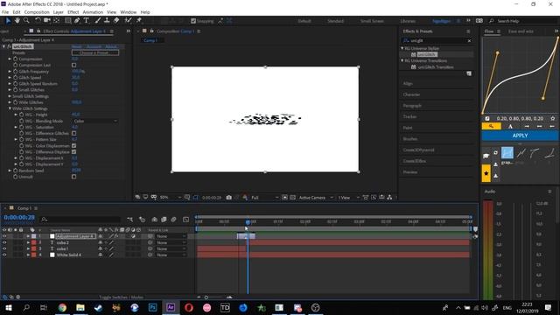Open the Layer menu
The image size is (560, 315).
[59, 12]
